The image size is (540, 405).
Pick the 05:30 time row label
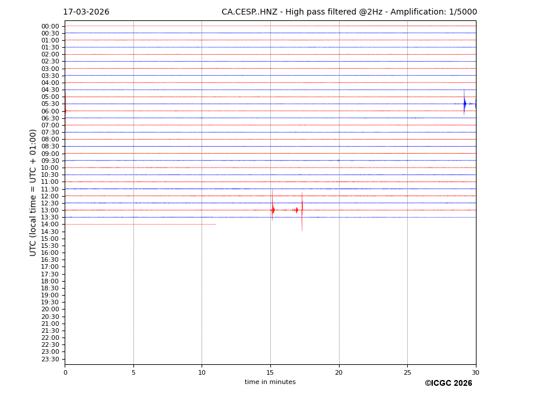coord(50,104)
